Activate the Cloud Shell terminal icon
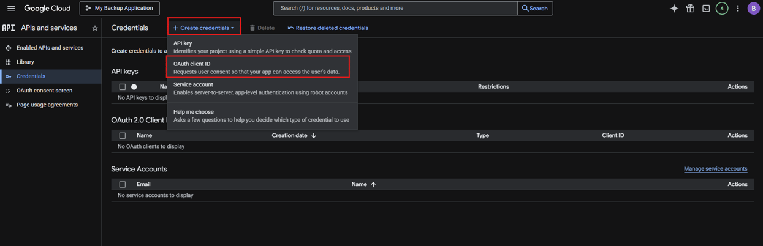763x246 pixels. pos(706,9)
